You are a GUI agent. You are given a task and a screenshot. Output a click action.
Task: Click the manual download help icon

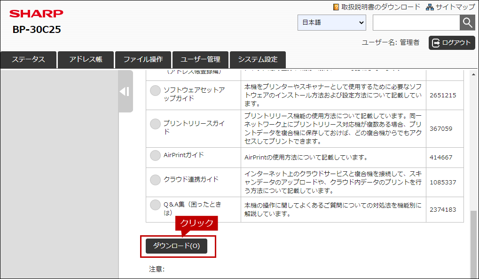[336, 7]
